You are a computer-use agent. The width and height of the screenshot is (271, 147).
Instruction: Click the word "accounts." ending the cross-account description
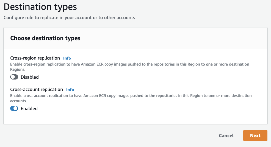tap(18, 101)
